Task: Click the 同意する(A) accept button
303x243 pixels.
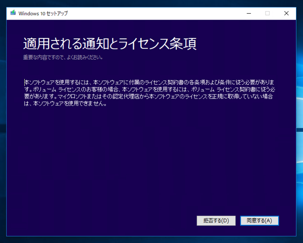Action: [260, 221]
